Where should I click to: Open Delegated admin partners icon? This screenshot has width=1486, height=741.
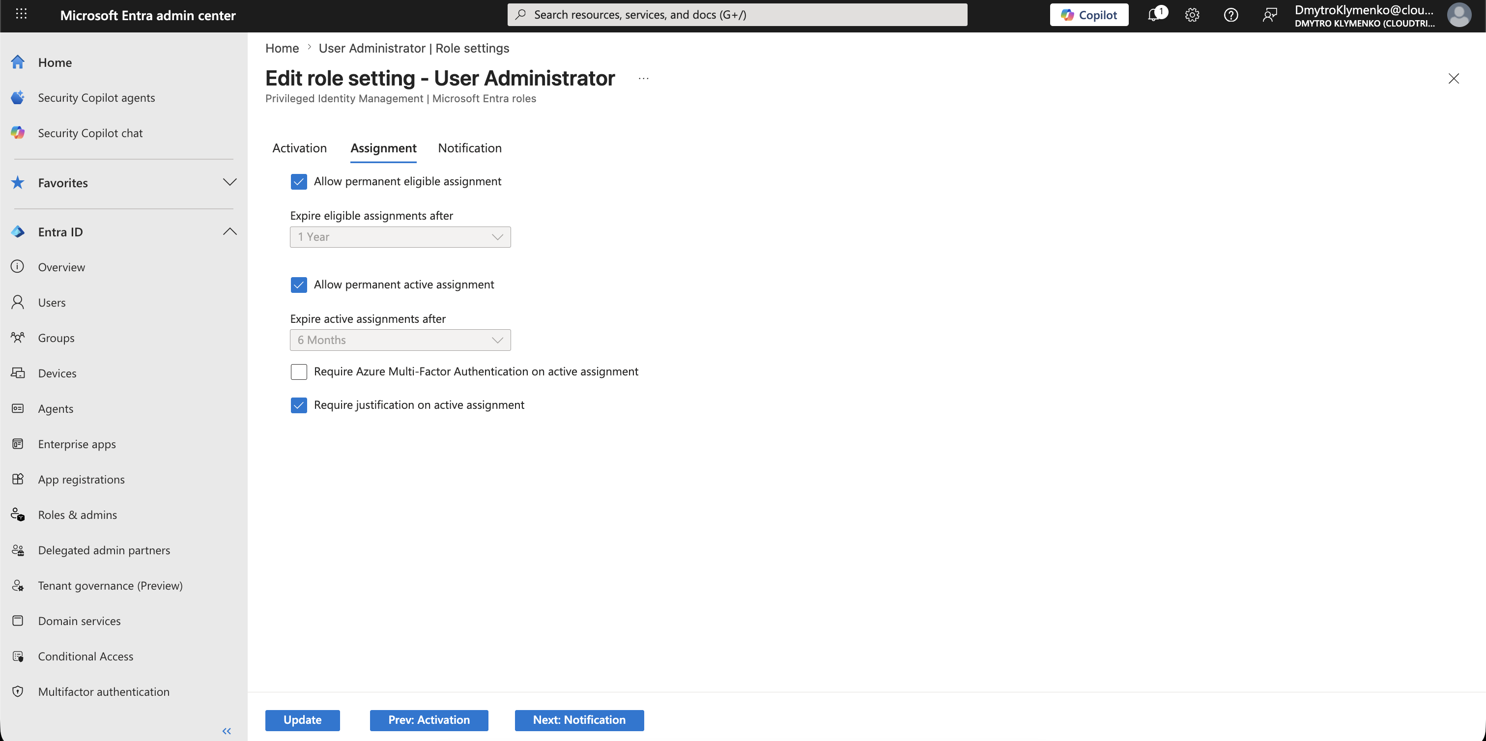(x=18, y=549)
